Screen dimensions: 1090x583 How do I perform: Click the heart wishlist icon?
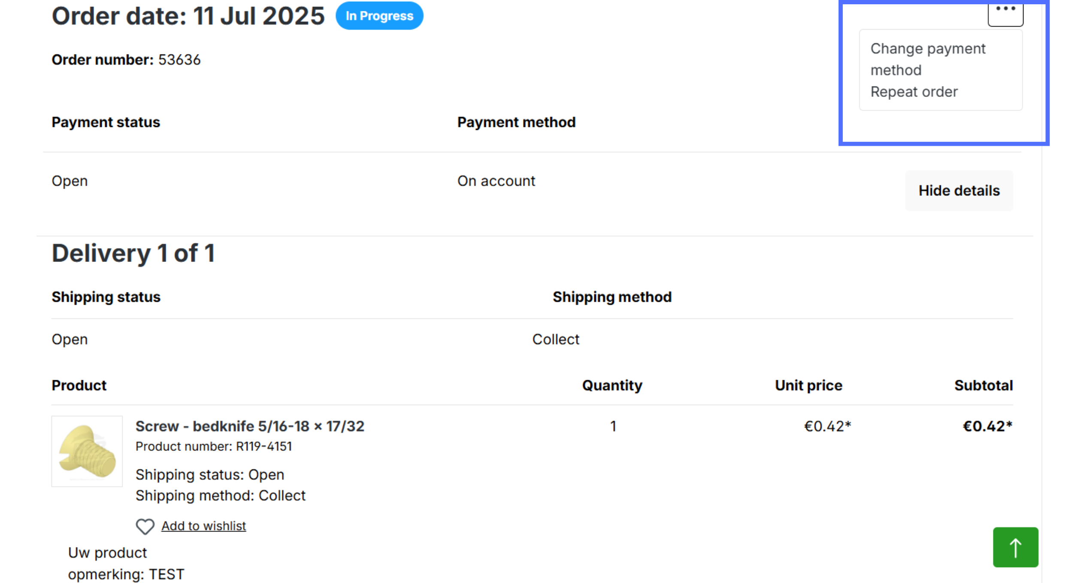(x=145, y=526)
